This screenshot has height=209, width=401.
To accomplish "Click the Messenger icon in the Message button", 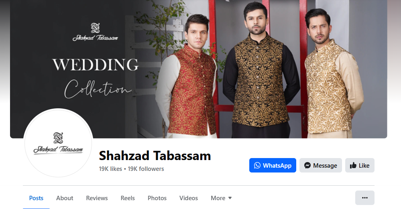I will 307,165.
